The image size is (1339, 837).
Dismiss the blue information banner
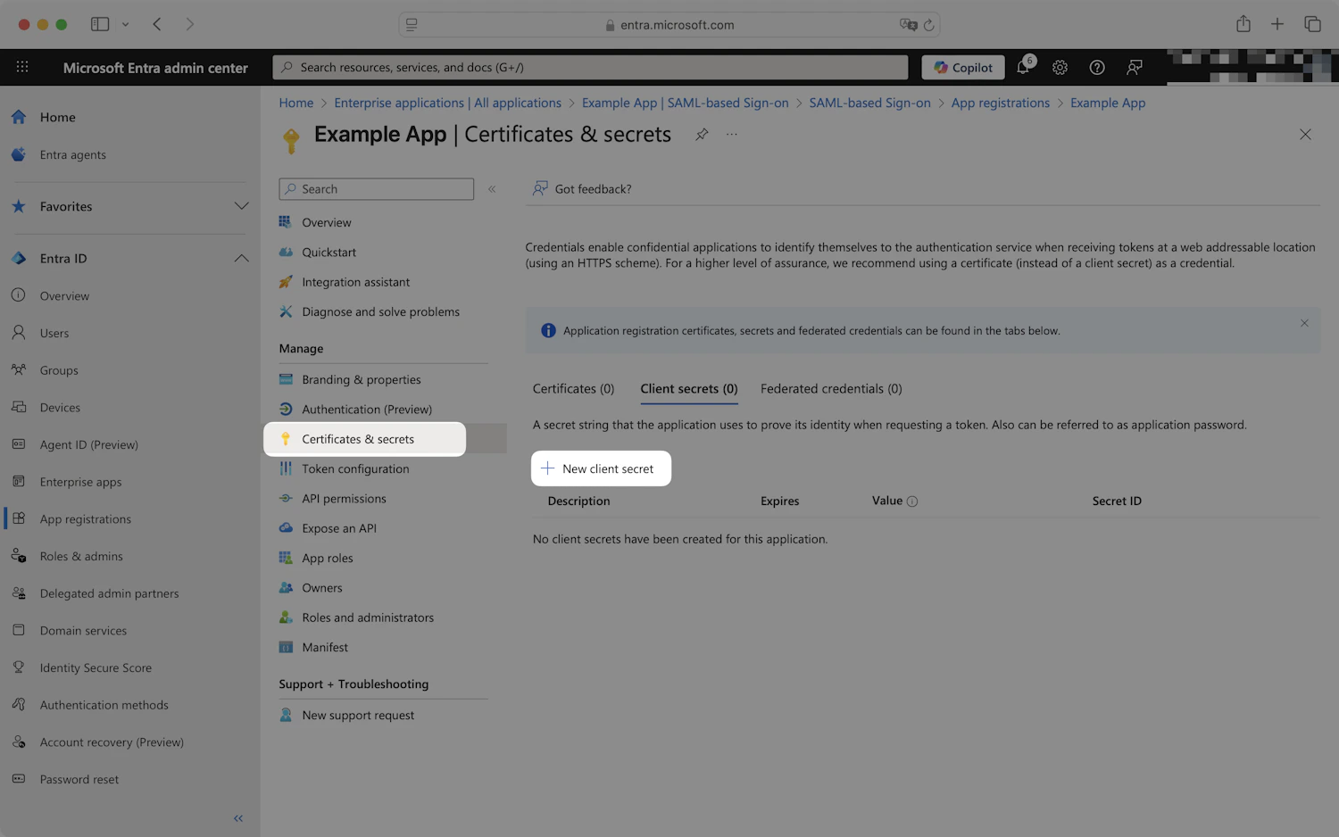coord(1304,323)
